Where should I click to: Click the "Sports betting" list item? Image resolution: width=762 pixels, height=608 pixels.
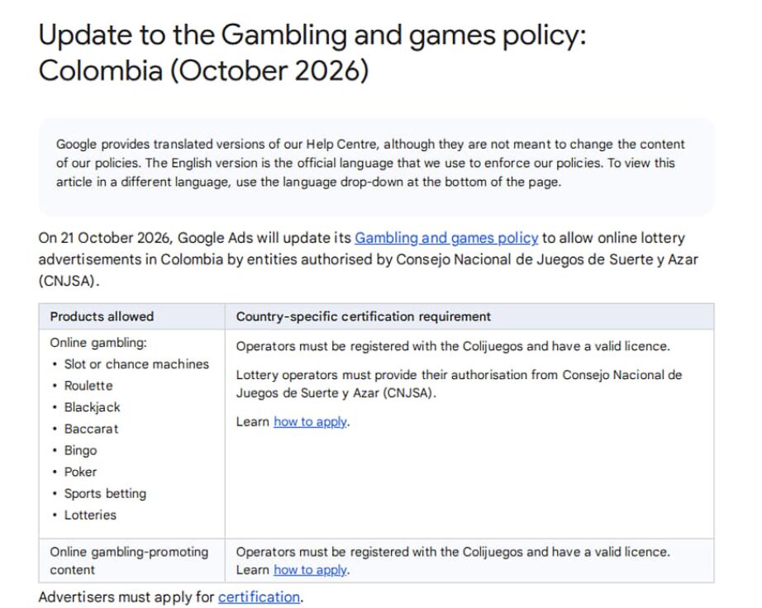point(105,493)
